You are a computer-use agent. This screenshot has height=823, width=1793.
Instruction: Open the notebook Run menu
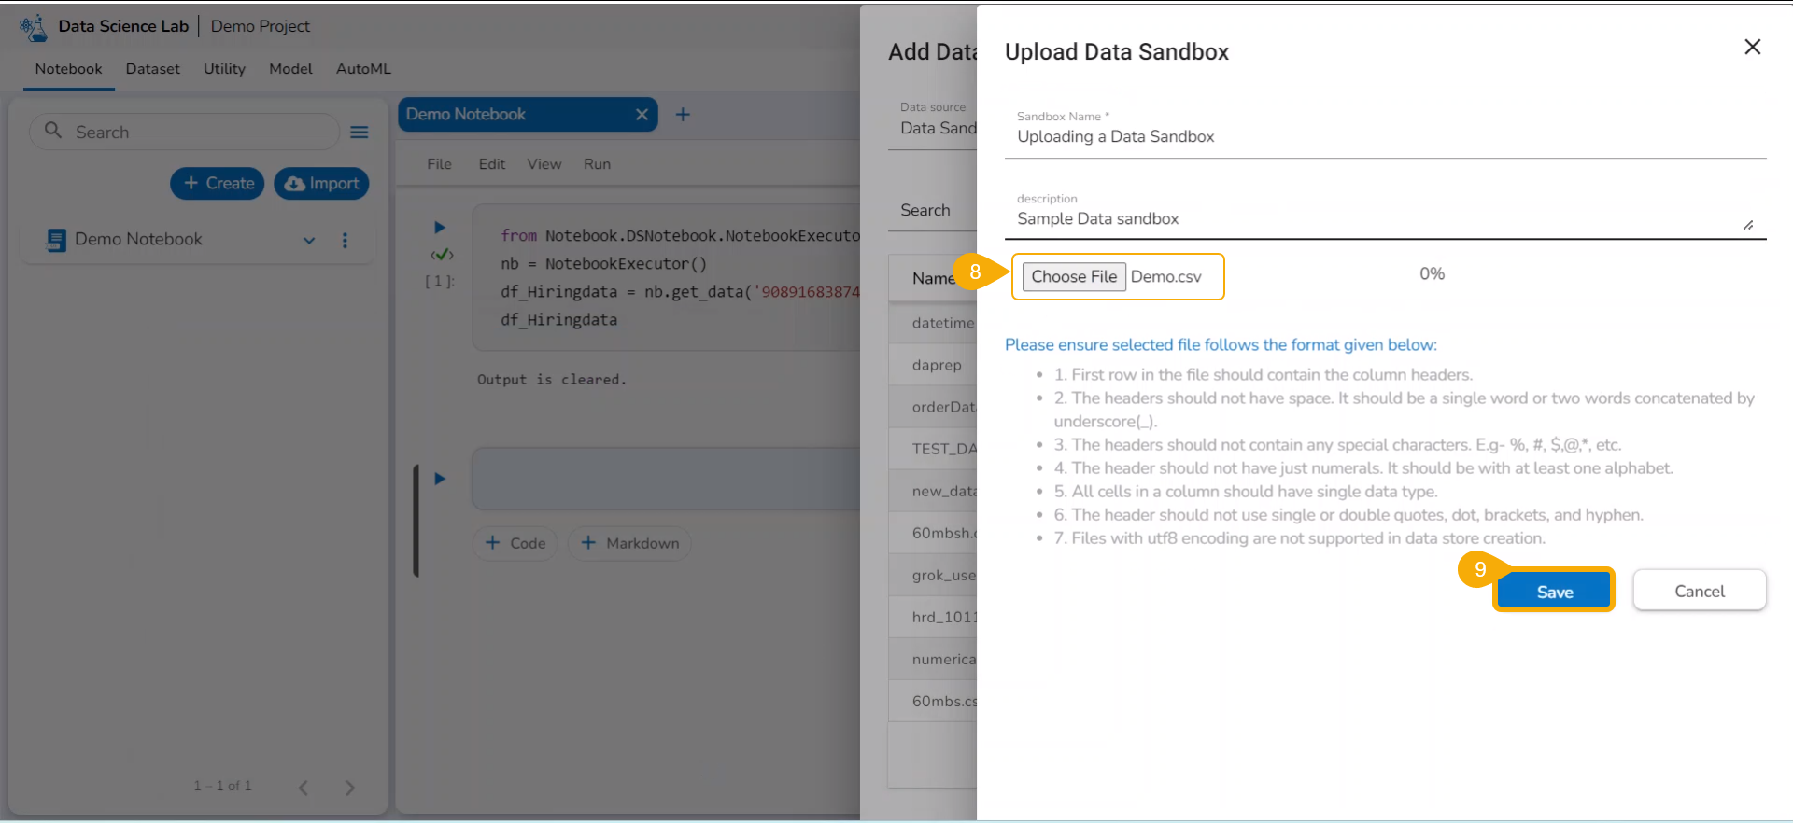point(597,164)
